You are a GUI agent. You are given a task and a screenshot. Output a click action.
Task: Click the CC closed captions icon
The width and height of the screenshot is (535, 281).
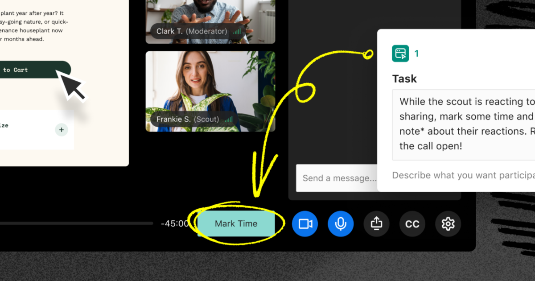412,223
